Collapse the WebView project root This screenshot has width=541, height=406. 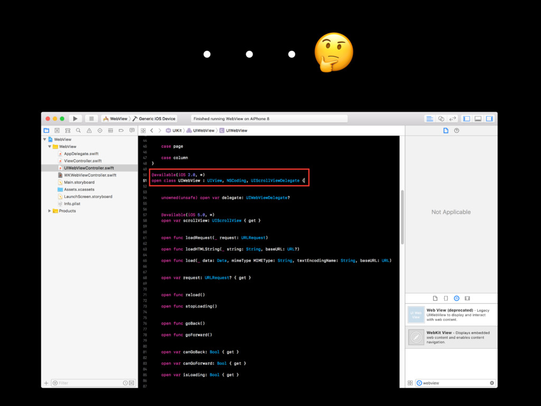[44, 140]
